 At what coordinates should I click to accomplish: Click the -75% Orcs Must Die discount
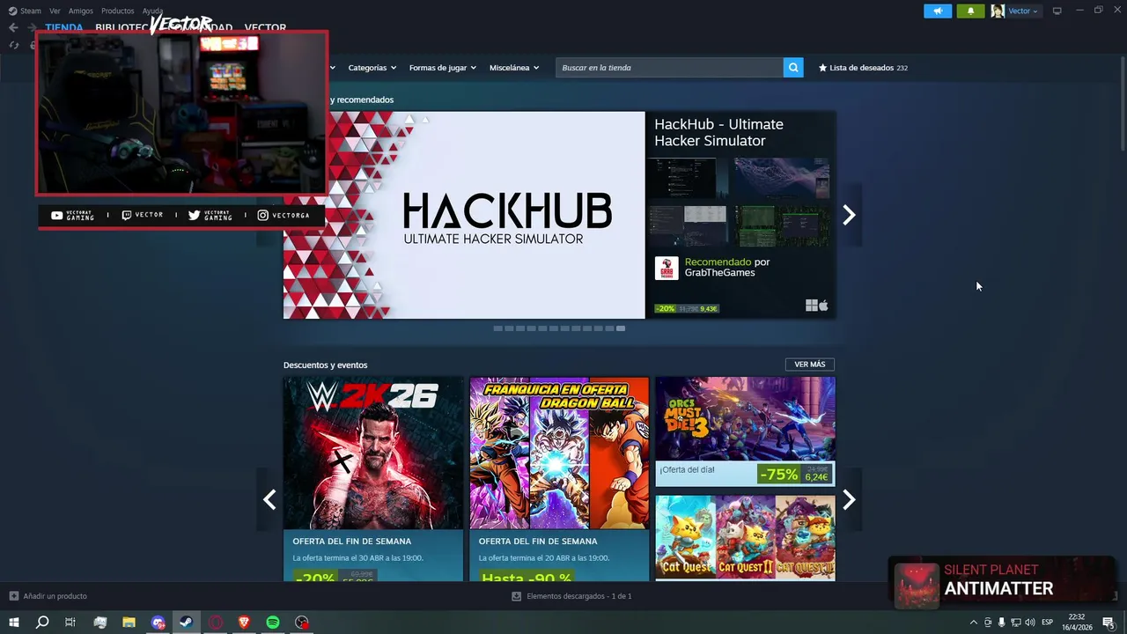778,475
